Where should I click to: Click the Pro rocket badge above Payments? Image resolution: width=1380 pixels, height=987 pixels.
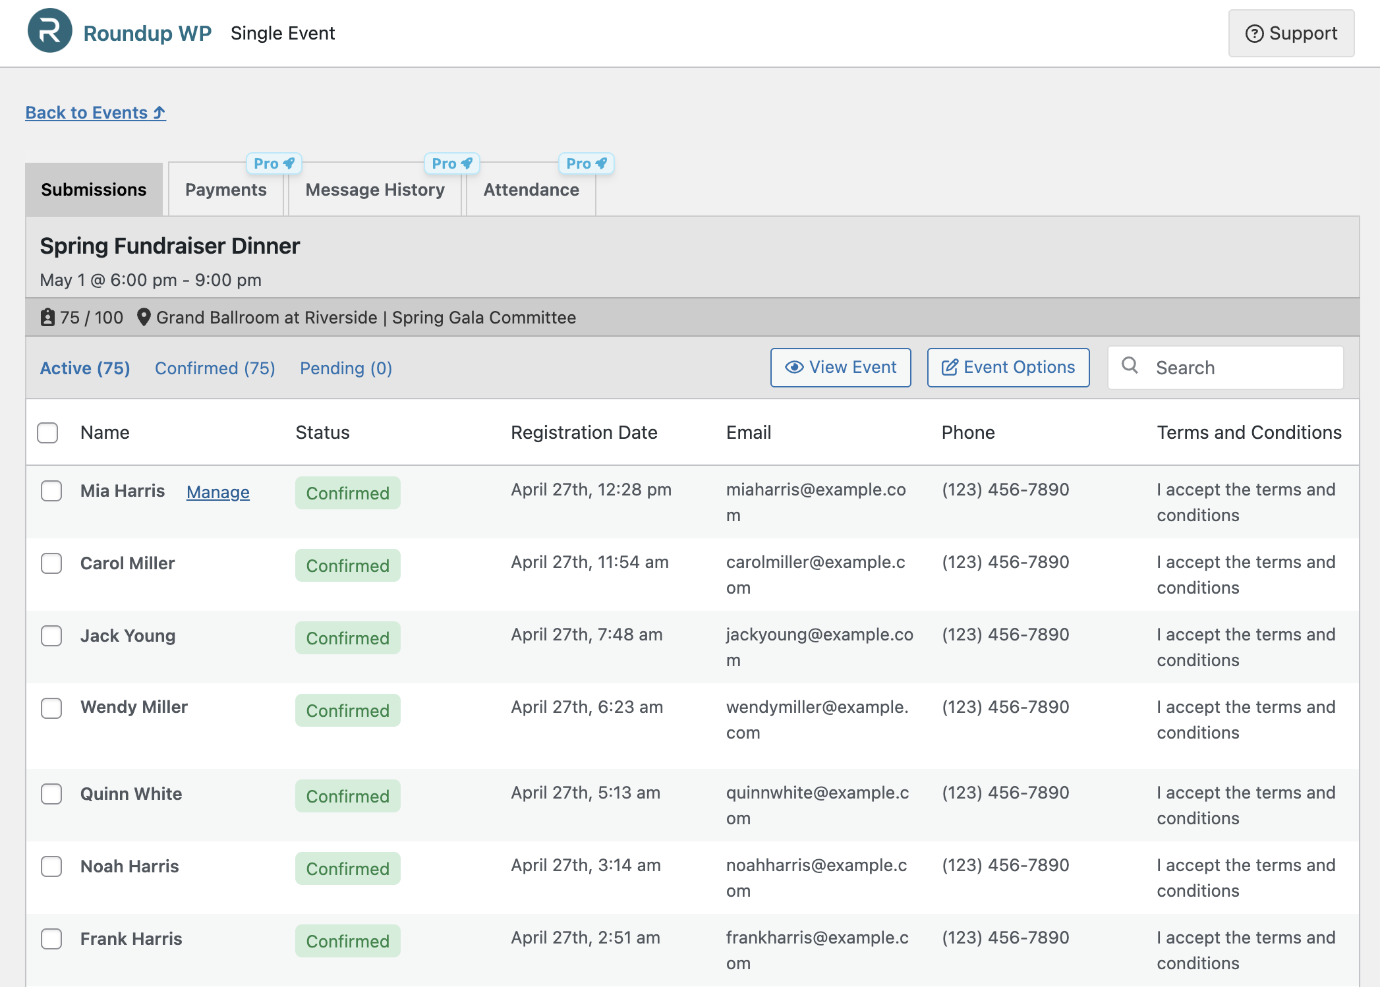pos(273,163)
